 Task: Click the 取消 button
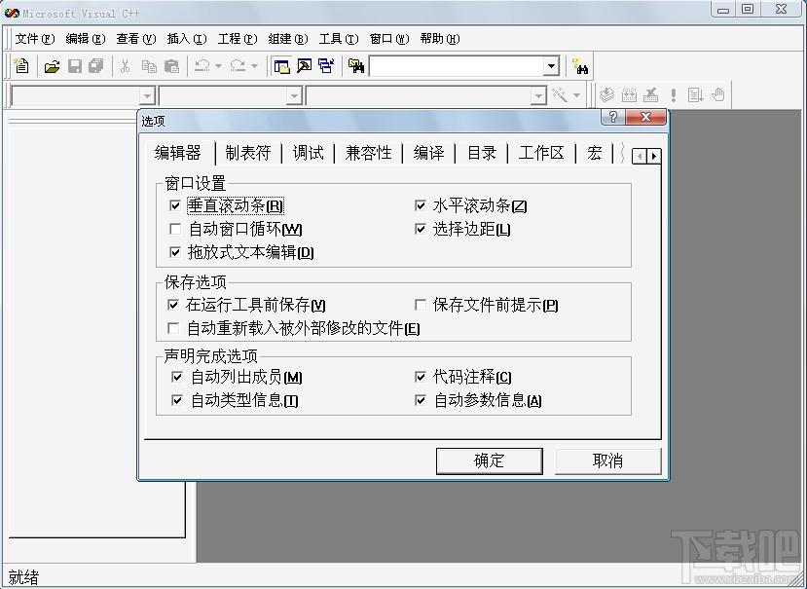pyautogui.click(x=607, y=460)
